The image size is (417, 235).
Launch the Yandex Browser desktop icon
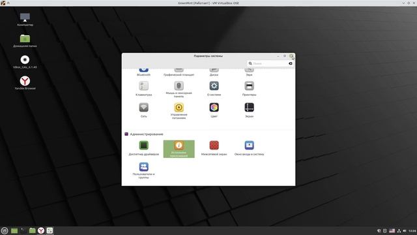(25, 83)
